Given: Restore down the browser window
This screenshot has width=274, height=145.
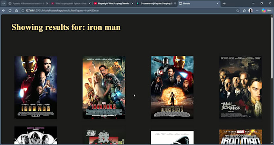Looking at the screenshot, I should [x=262, y=3].
